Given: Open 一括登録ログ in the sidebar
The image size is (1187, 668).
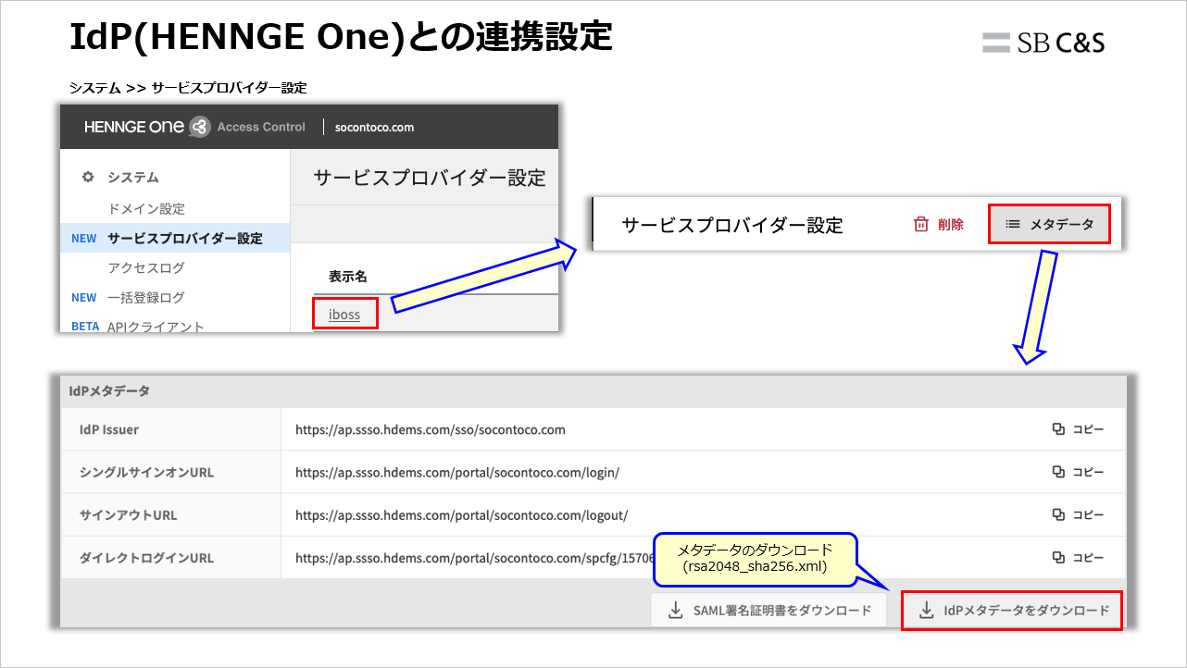Looking at the screenshot, I should [x=146, y=297].
